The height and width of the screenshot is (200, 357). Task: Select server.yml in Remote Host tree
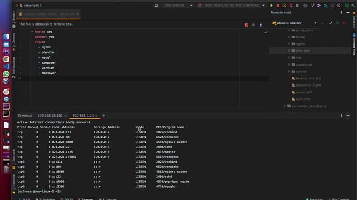(x=303, y=92)
